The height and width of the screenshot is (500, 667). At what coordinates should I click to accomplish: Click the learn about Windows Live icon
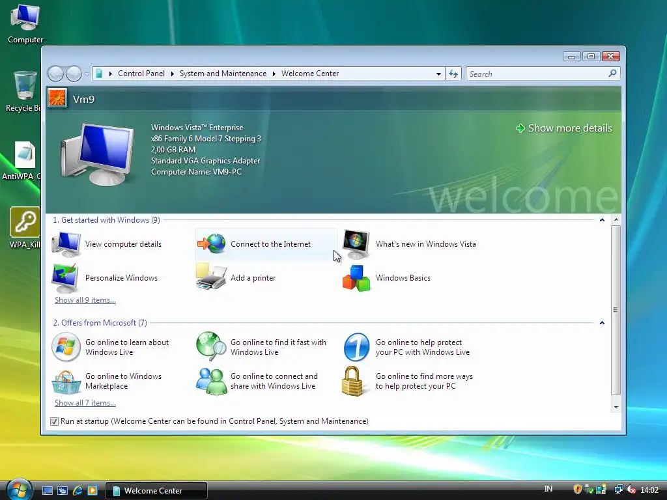coord(66,347)
